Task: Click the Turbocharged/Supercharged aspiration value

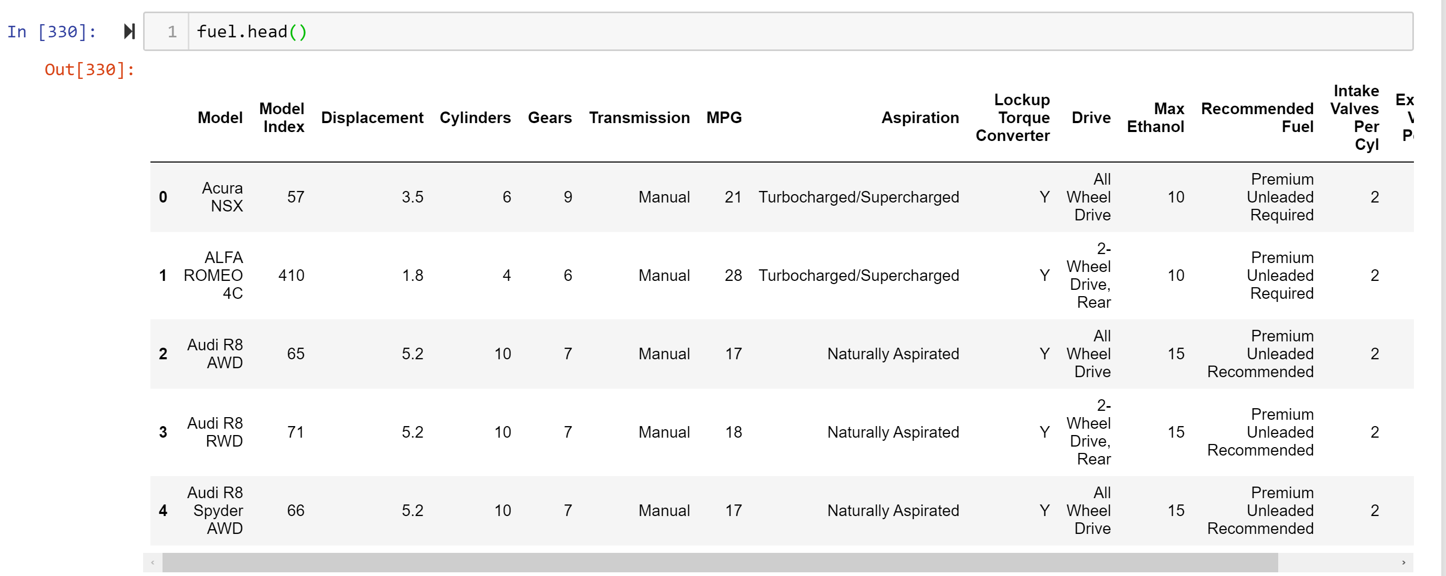Action: point(859,197)
